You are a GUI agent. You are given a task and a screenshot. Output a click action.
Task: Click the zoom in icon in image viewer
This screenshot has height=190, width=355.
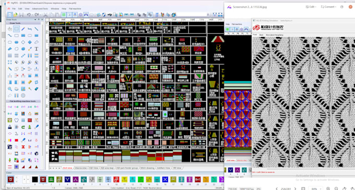pyautogui.click(x=328, y=188)
